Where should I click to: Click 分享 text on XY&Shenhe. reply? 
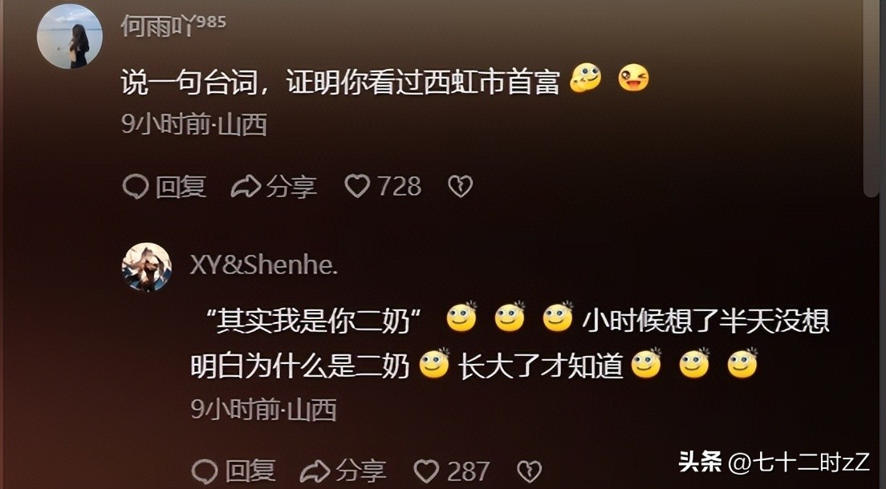tap(360, 471)
